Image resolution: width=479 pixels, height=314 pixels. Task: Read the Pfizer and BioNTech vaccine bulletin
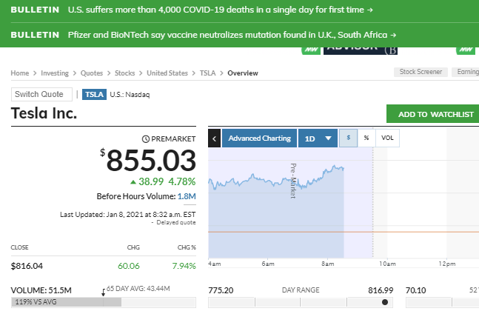[232, 35]
